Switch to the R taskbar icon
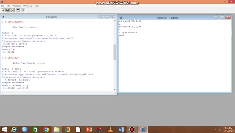Image resolution: width=235 pixels, height=133 pixels. [x=142, y=130]
